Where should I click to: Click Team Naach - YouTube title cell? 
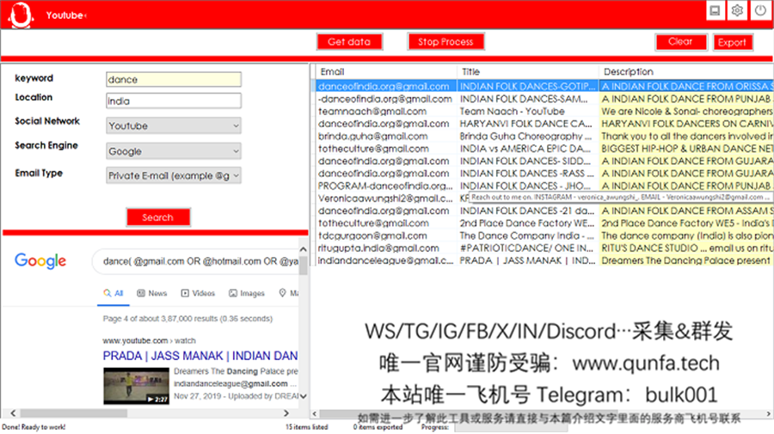(528, 112)
